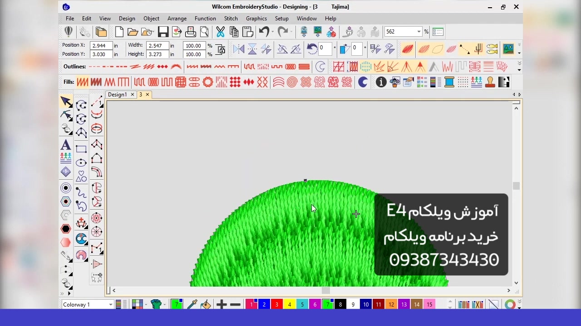Pick color with the eyedropper icon
The height and width of the screenshot is (326, 581).
[192, 304]
